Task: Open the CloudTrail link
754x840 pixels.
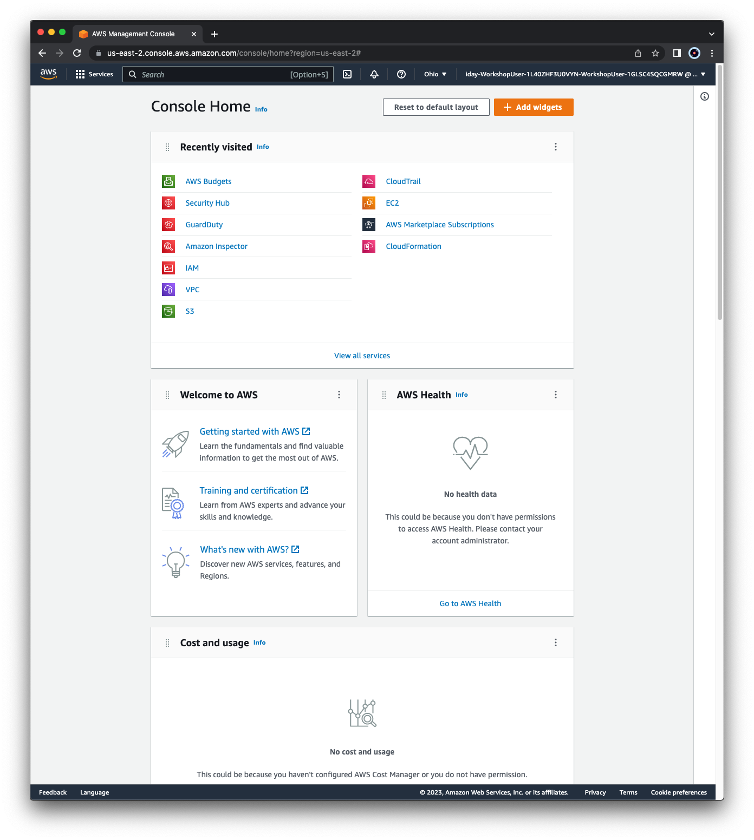Action: coord(403,181)
